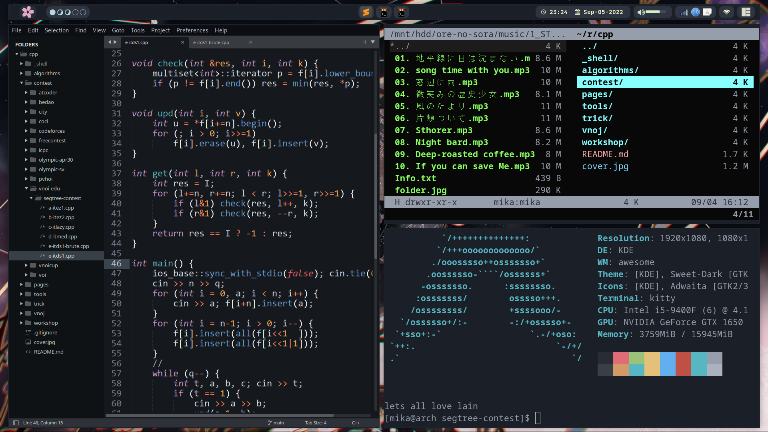Open the qBittorrent tray icon

pyautogui.click(x=696, y=12)
